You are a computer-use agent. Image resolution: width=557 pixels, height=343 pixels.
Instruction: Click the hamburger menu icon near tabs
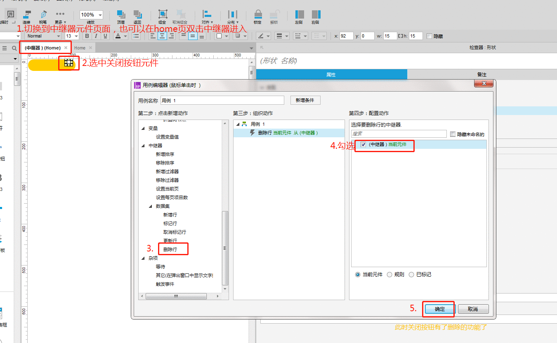(x=5, y=48)
